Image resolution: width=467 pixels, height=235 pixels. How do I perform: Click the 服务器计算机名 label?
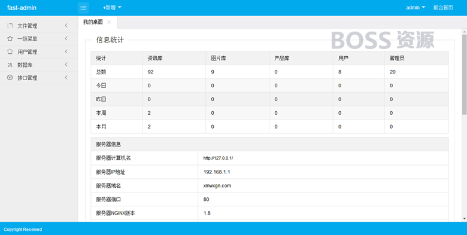coord(113,158)
